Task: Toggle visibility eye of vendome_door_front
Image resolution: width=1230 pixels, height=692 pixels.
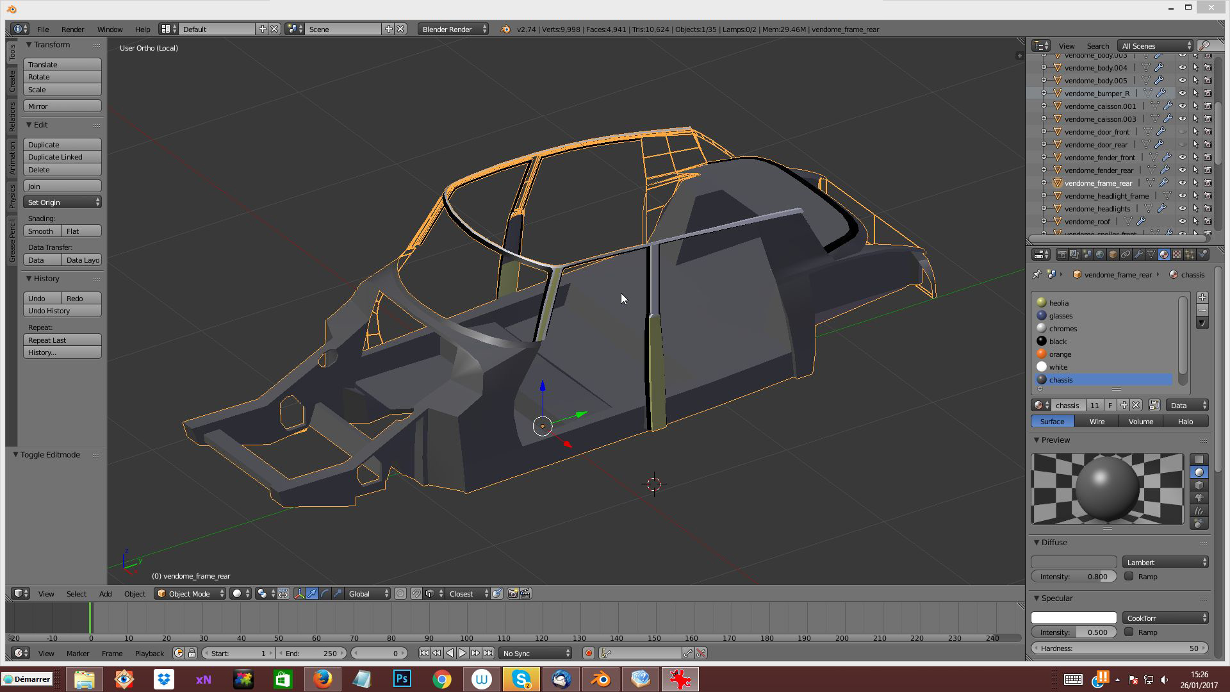Action: coord(1182,132)
